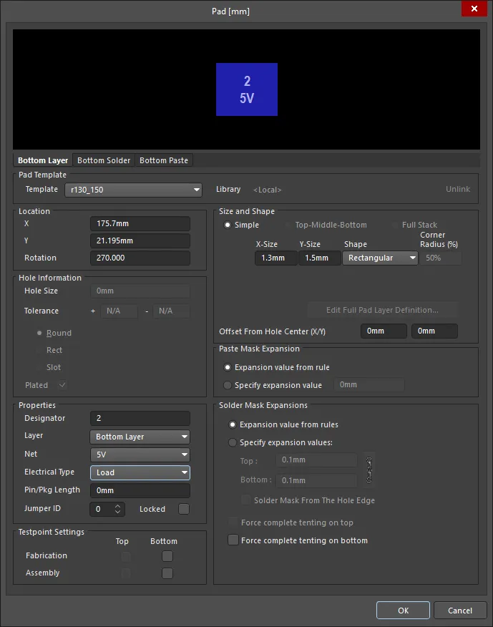Enable Fabrication Bottom testpoint checkbox

167,556
